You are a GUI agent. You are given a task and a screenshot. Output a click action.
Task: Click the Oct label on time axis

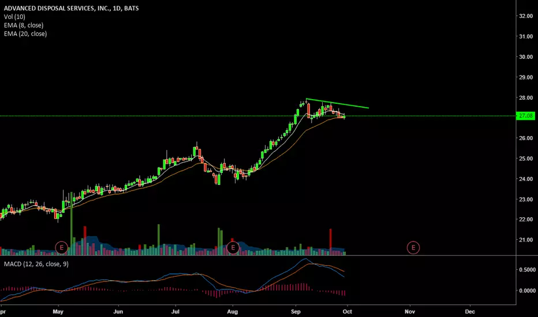point(348,311)
